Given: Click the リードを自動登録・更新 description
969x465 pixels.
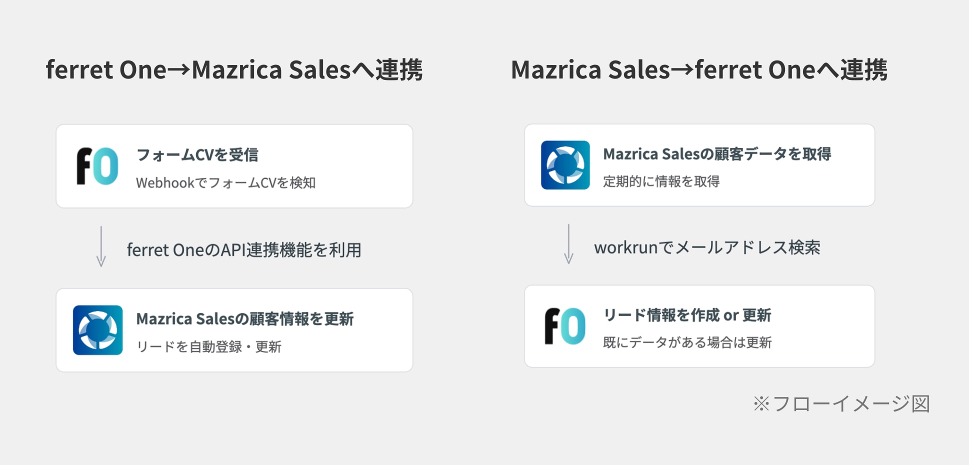Looking at the screenshot, I should (208, 346).
